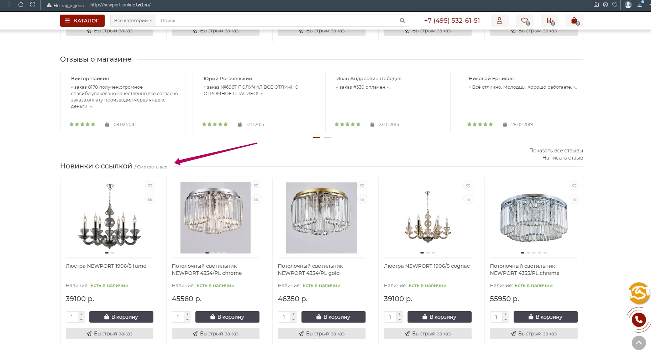This screenshot has width=651, height=355.
Task: Open the shopping cart icon in header
Action: (x=574, y=21)
